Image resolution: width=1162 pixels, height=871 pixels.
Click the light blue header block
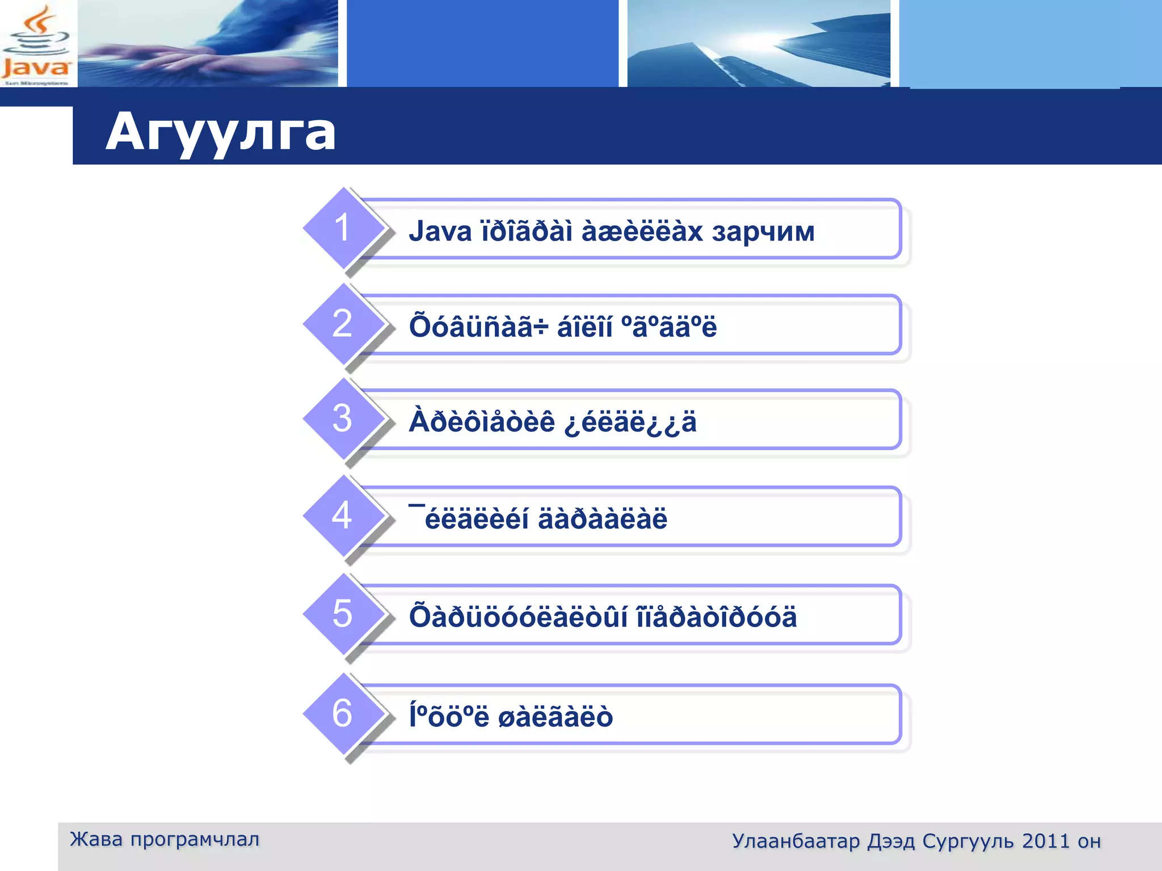point(1030,43)
